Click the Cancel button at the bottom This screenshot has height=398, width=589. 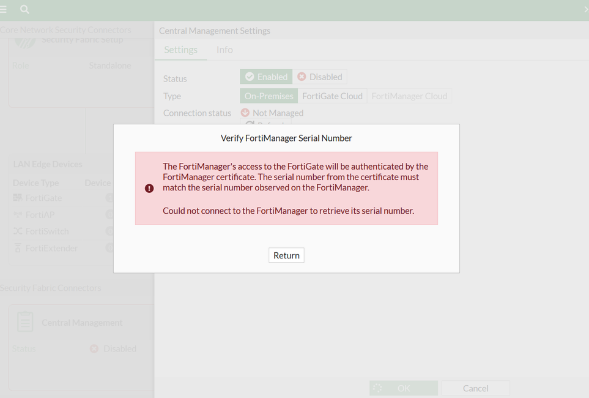tap(476, 388)
